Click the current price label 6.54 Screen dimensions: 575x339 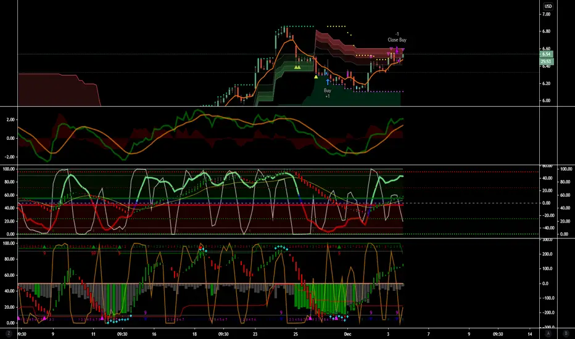pyautogui.click(x=547, y=54)
